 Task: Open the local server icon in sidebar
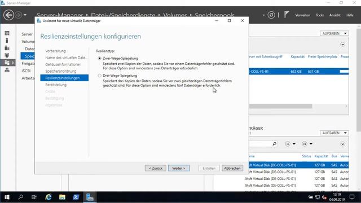coord(7,41)
